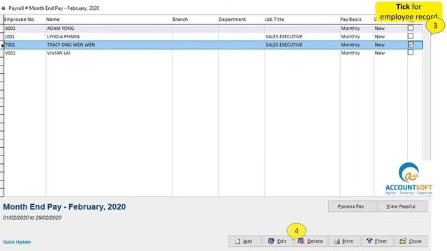Click the Process Pay button
Image resolution: width=447 pixels, height=251 pixels.
point(352,206)
